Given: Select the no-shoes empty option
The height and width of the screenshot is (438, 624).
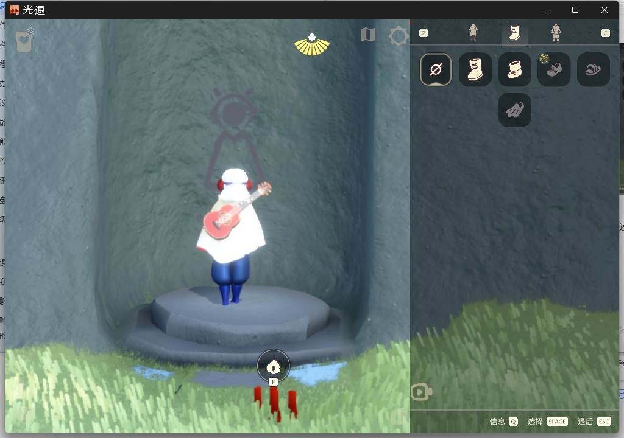Looking at the screenshot, I should [x=436, y=69].
